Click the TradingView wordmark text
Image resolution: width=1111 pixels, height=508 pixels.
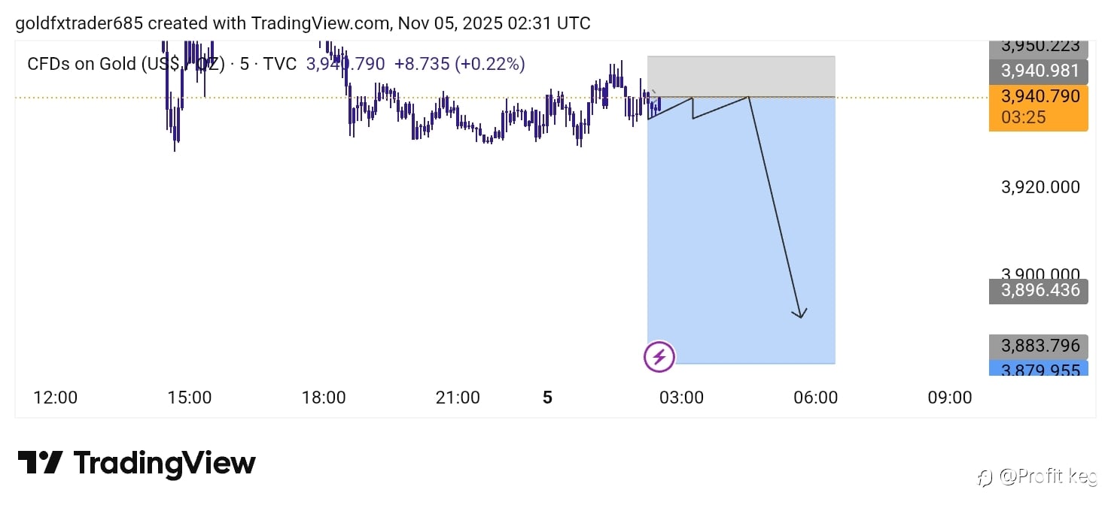164,462
